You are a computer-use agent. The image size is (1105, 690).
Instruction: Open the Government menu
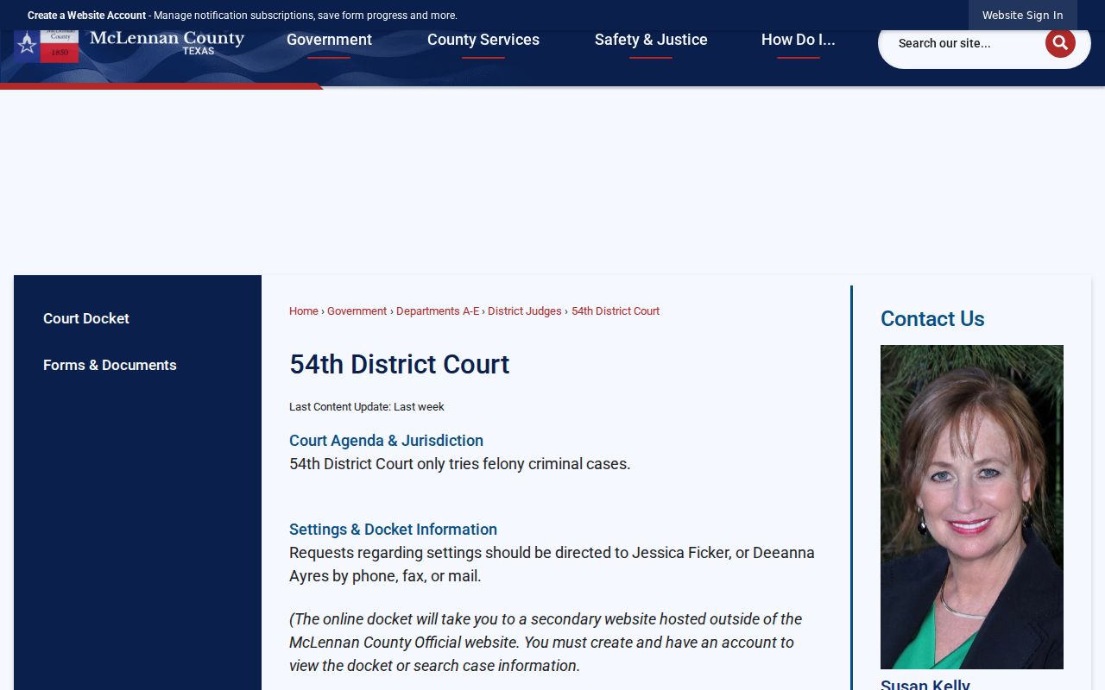pos(329,40)
